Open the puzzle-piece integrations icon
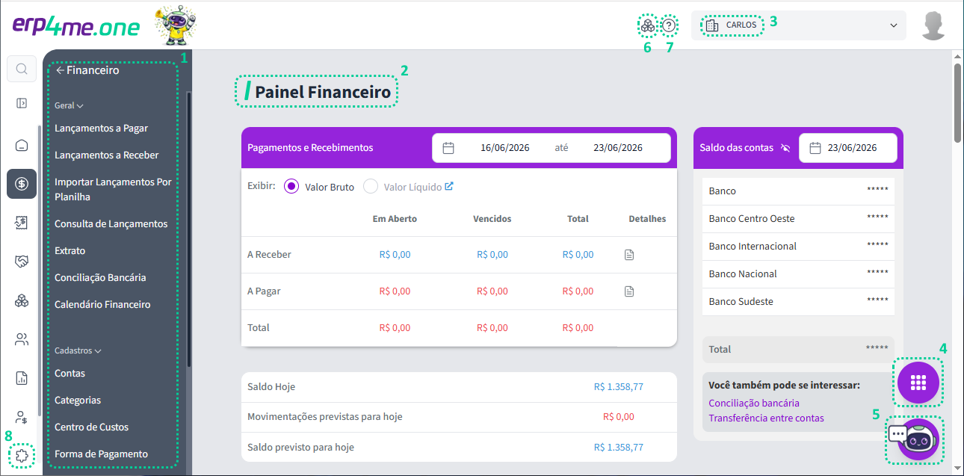 pos(22,454)
